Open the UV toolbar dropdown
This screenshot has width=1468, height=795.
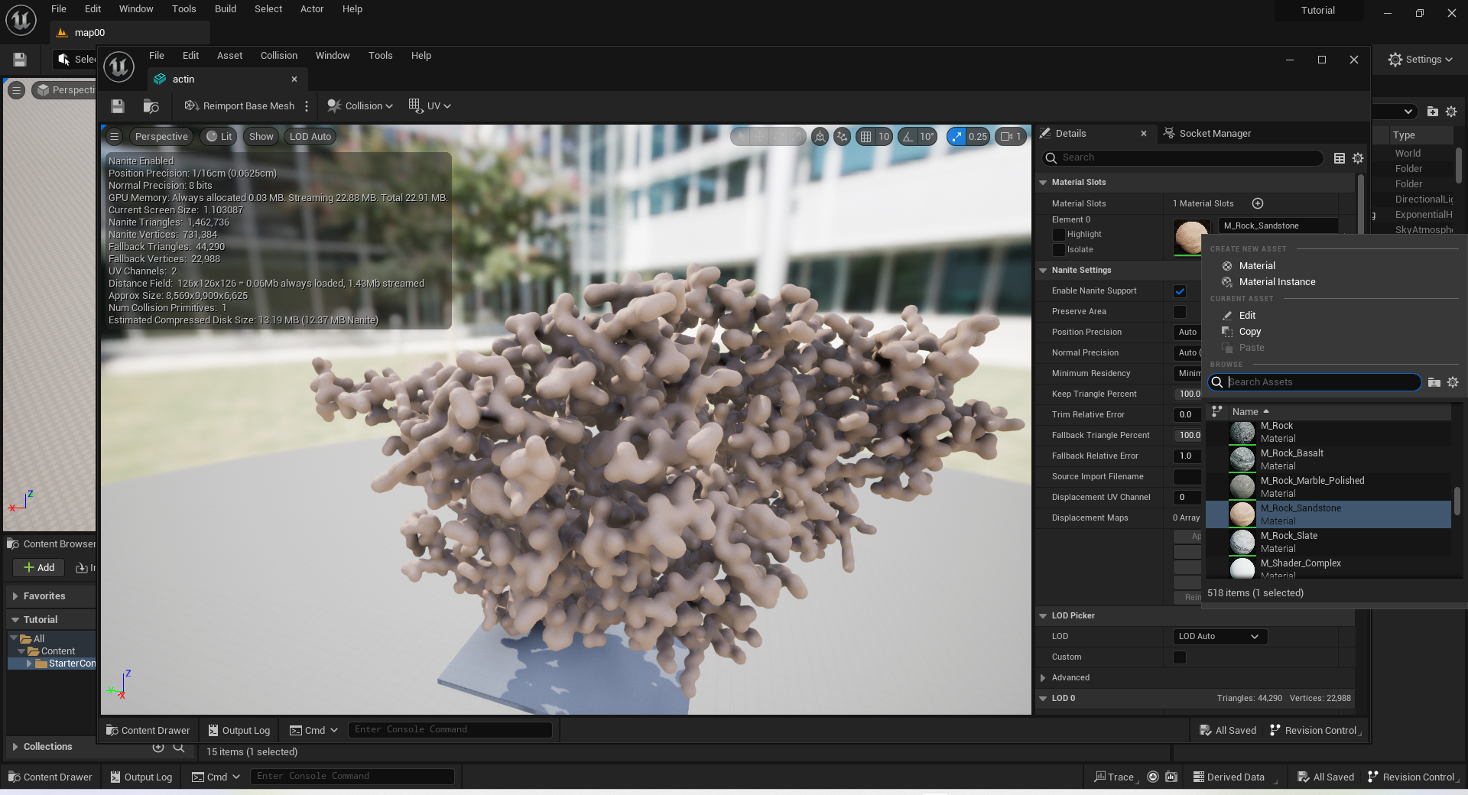coord(430,106)
